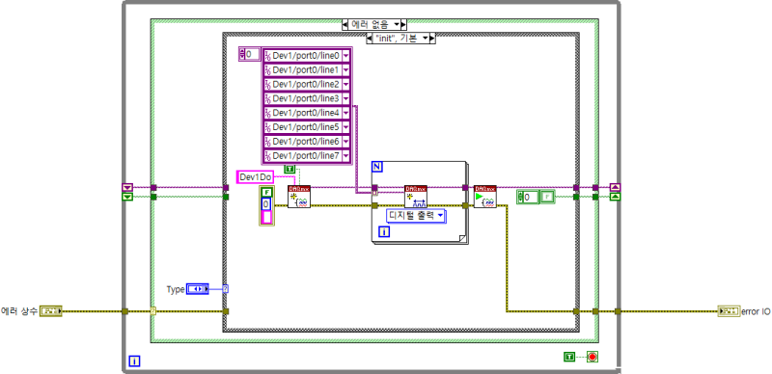
Task: Select the DAQmx Create Task VI node
Action: pos(299,197)
